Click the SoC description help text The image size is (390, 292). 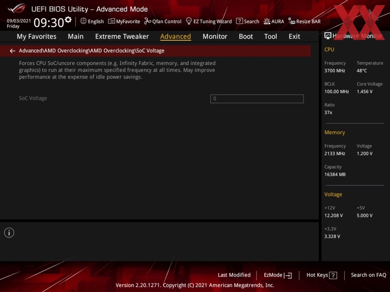(117, 70)
